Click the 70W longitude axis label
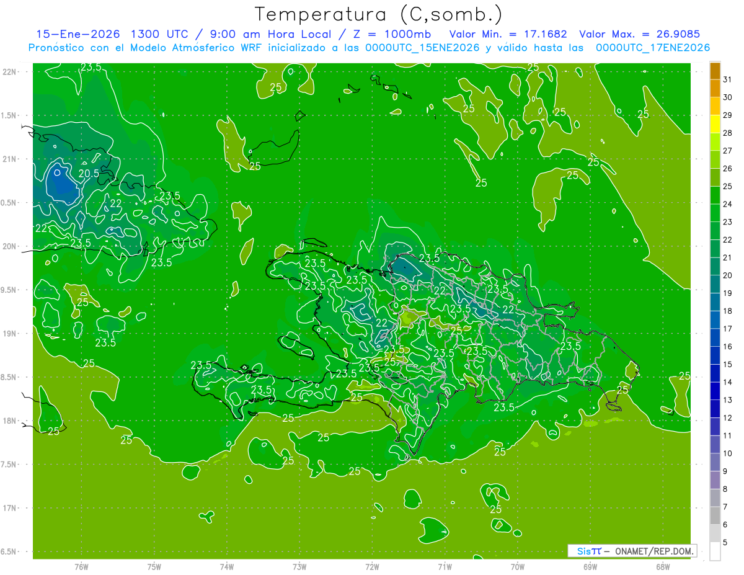This screenshot has height=575, width=744. point(518,567)
